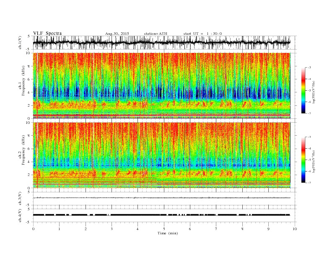The height and width of the screenshot is (257, 332).
Task: Click the "-3" label on ch.1 colorbar
Action: 309,68
